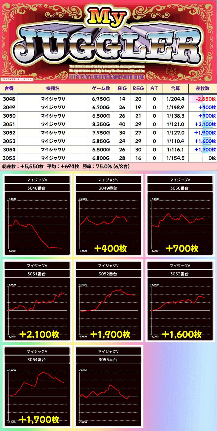Select the 台番 column header
The image size is (217, 431).
pyautogui.click(x=9, y=88)
